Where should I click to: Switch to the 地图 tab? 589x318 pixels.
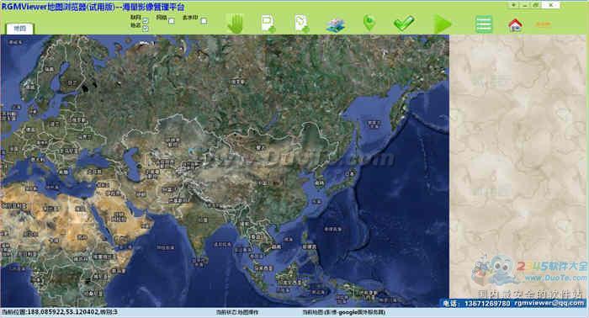[x=20, y=29]
